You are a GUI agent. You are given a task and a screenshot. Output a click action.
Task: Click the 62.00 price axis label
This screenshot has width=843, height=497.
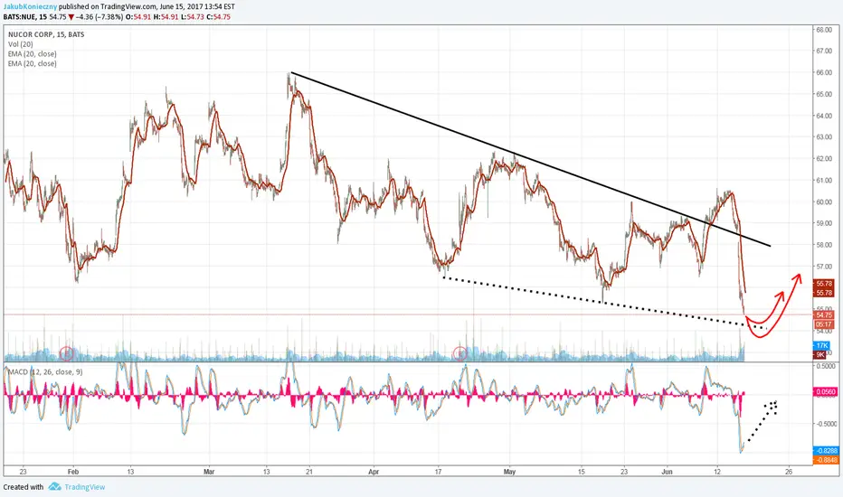[x=824, y=158]
